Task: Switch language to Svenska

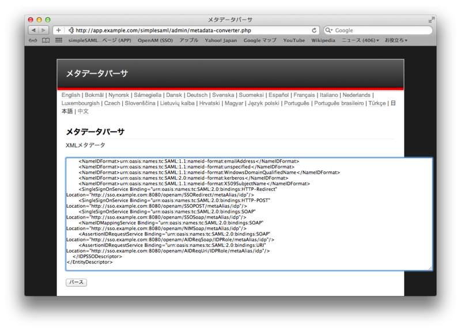Action: 223,95
